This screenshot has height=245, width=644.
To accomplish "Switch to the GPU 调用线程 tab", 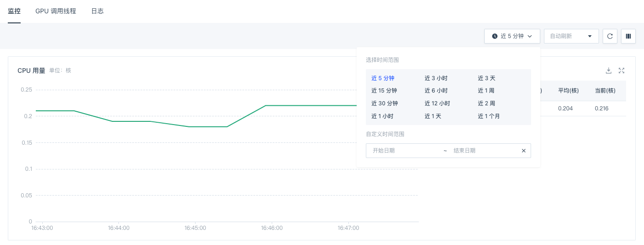I will (56, 11).
